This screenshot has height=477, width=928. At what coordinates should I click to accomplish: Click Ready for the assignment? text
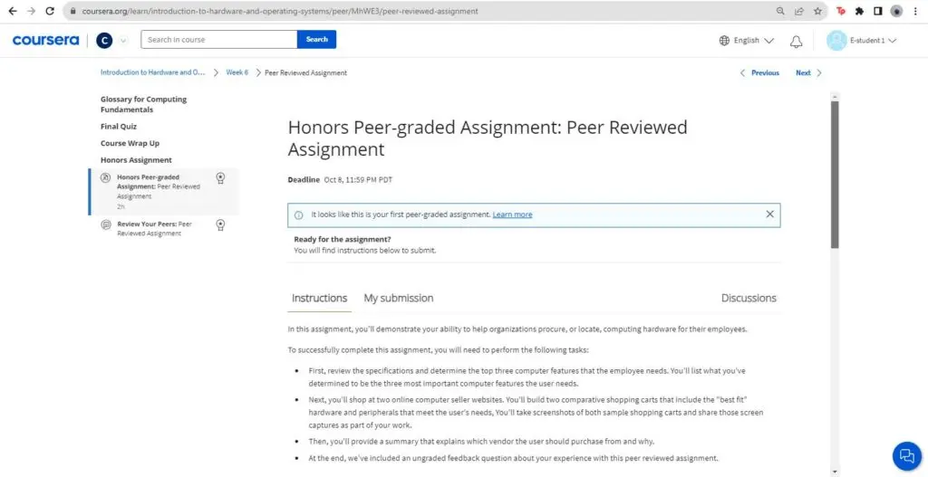342,239
